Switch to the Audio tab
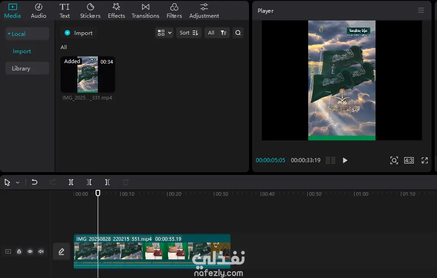 (39, 10)
